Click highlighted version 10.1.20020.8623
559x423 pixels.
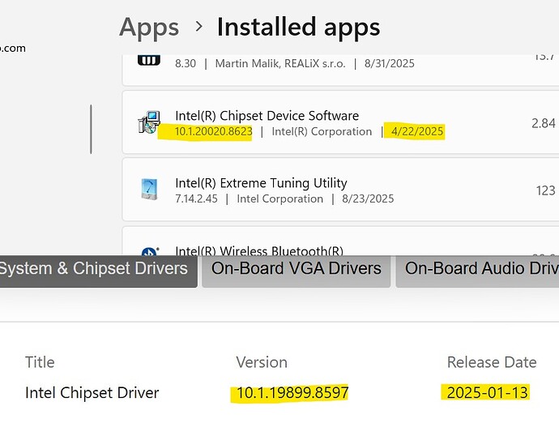213,131
